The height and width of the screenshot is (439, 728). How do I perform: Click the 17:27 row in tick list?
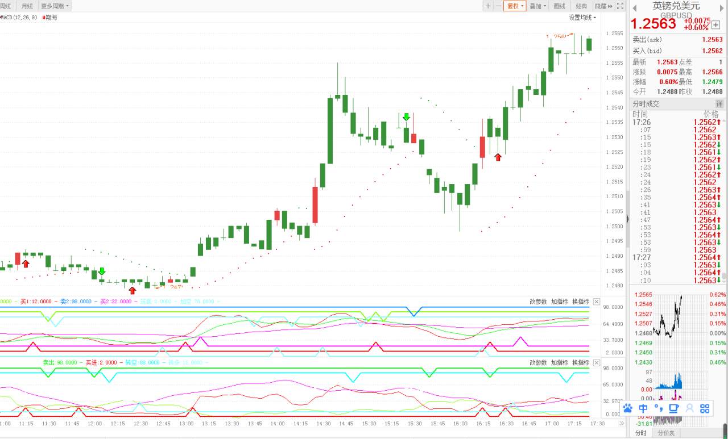click(x=677, y=257)
